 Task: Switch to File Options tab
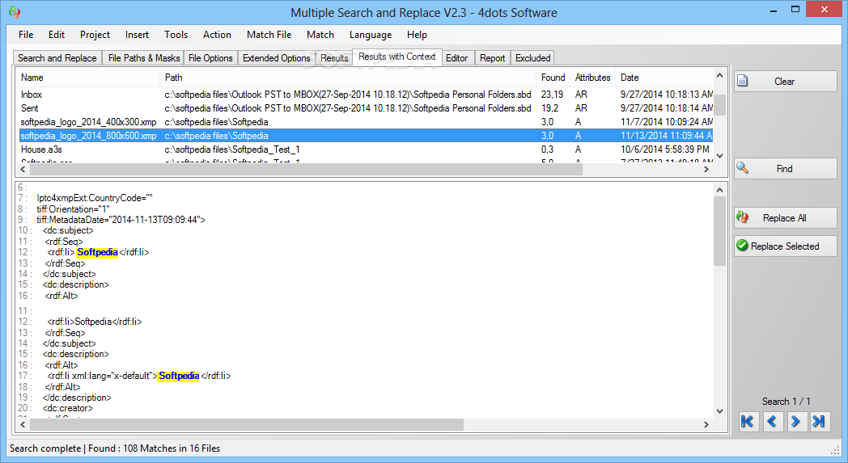click(210, 58)
